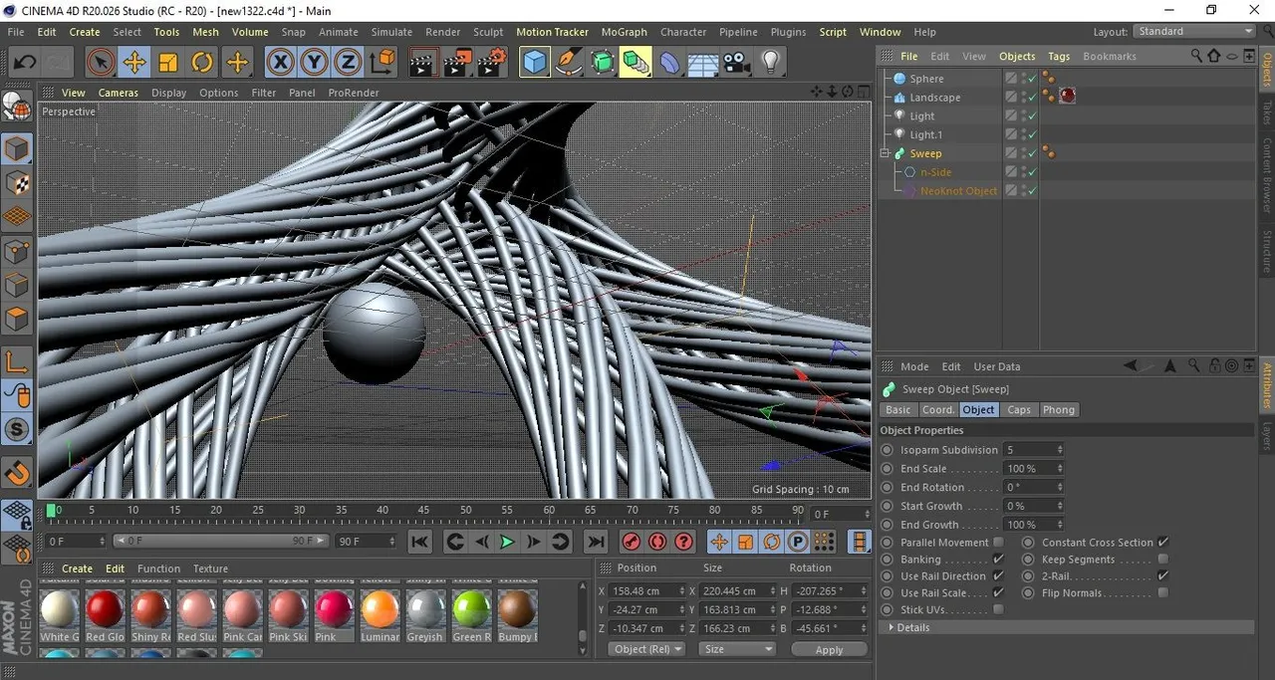Open the Size mode dropdown
This screenshot has width=1275, height=680.
[x=737, y=649]
